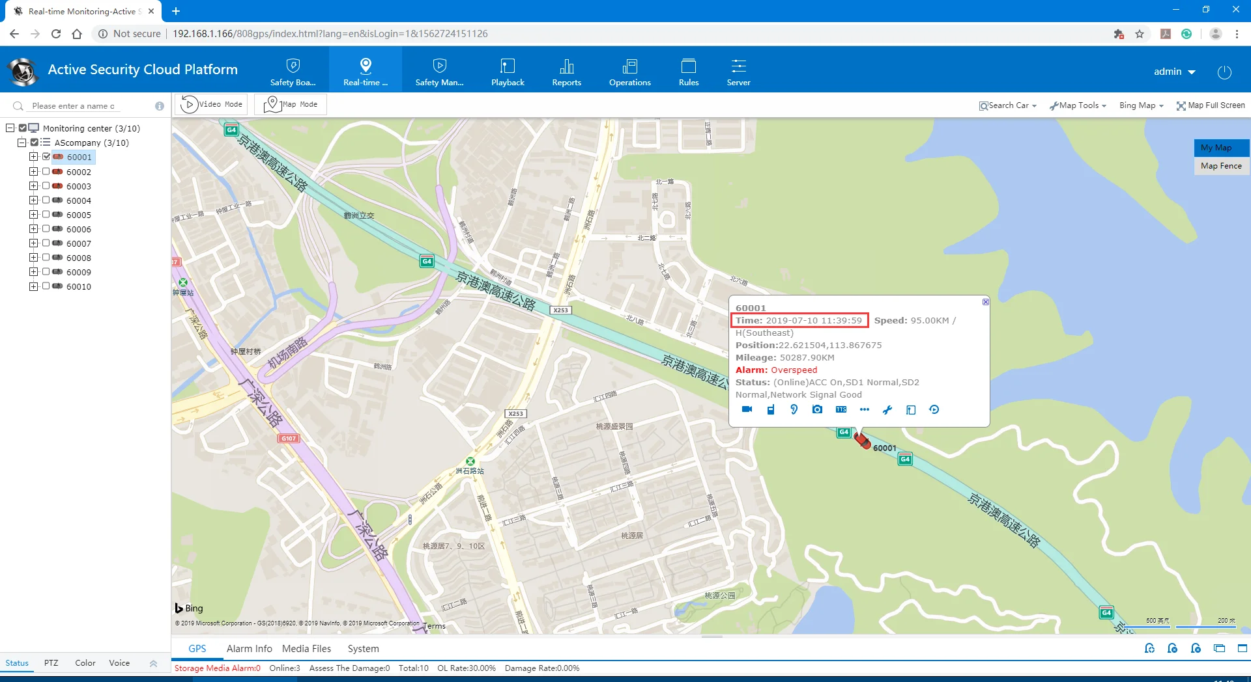Expand the 60003 tree node
Screen dimensions: 1251x682
[x=33, y=186]
